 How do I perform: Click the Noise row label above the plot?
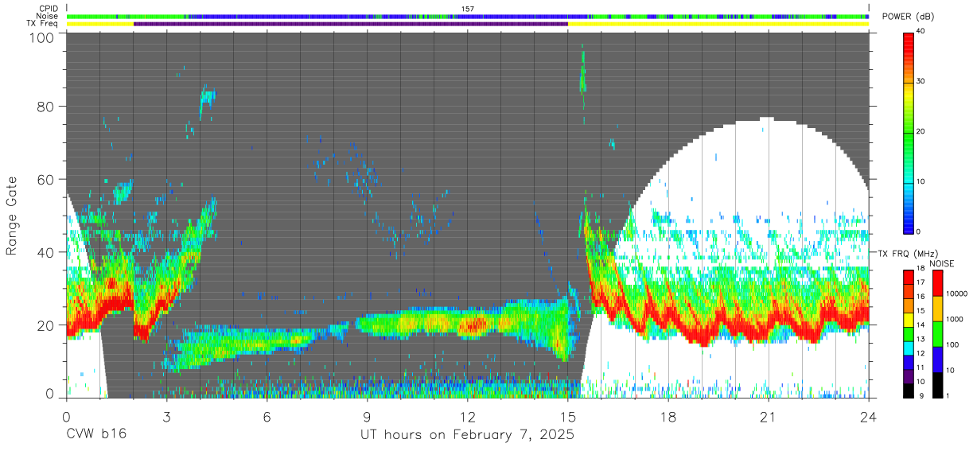48,16
